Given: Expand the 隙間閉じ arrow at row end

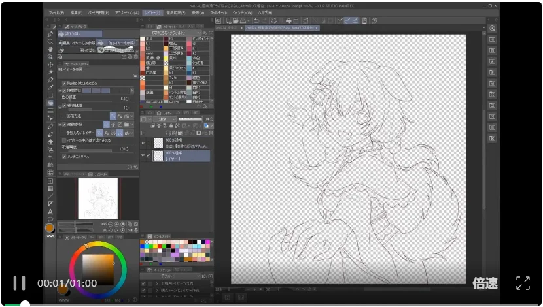Looking at the screenshot, I should [x=131, y=91].
